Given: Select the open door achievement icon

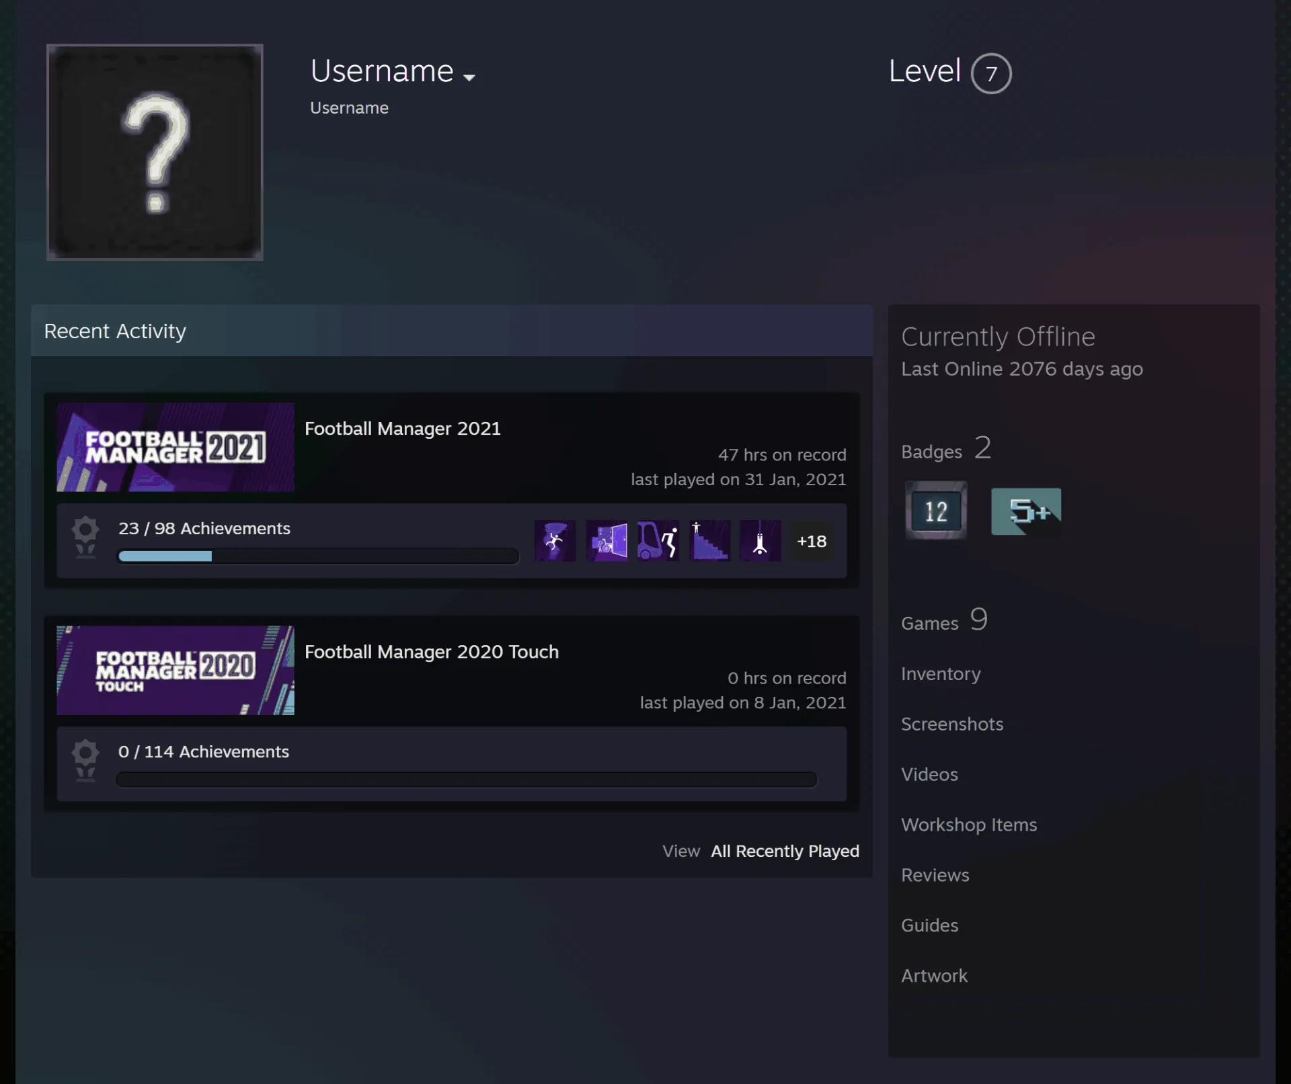Looking at the screenshot, I should coord(607,541).
